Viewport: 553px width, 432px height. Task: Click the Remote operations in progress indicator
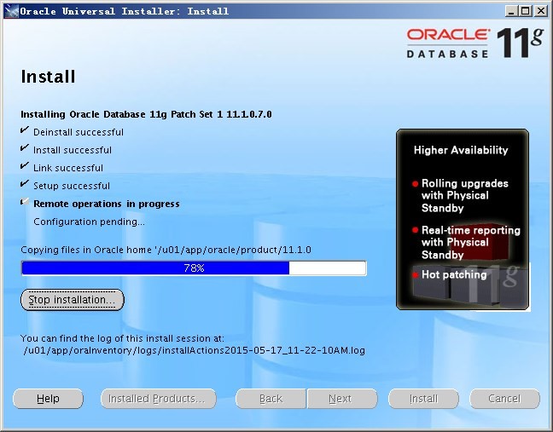[25, 203]
